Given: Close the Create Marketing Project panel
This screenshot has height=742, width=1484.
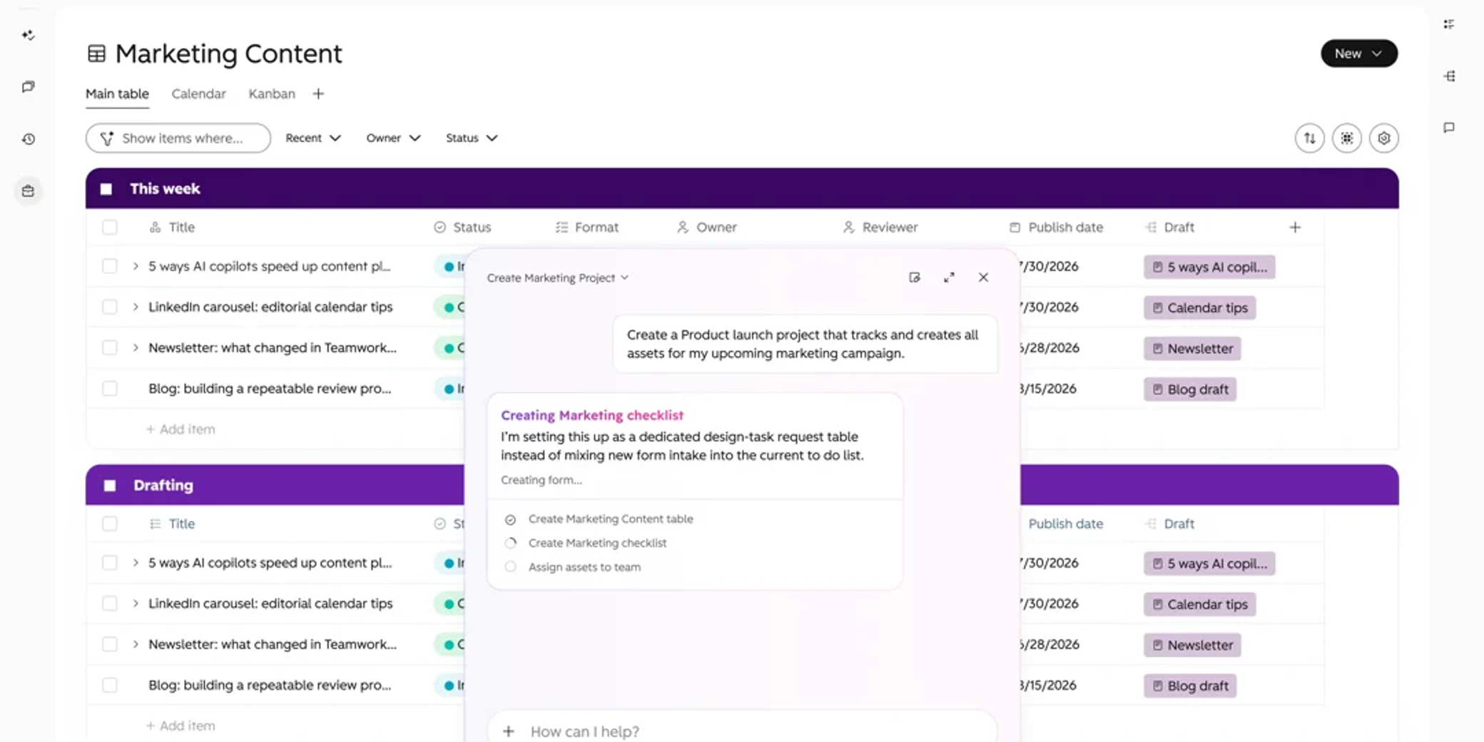Looking at the screenshot, I should tap(983, 278).
